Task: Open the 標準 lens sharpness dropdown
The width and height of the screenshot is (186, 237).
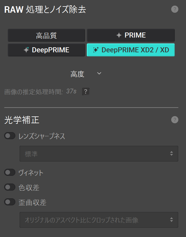Action: (x=99, y=154)
